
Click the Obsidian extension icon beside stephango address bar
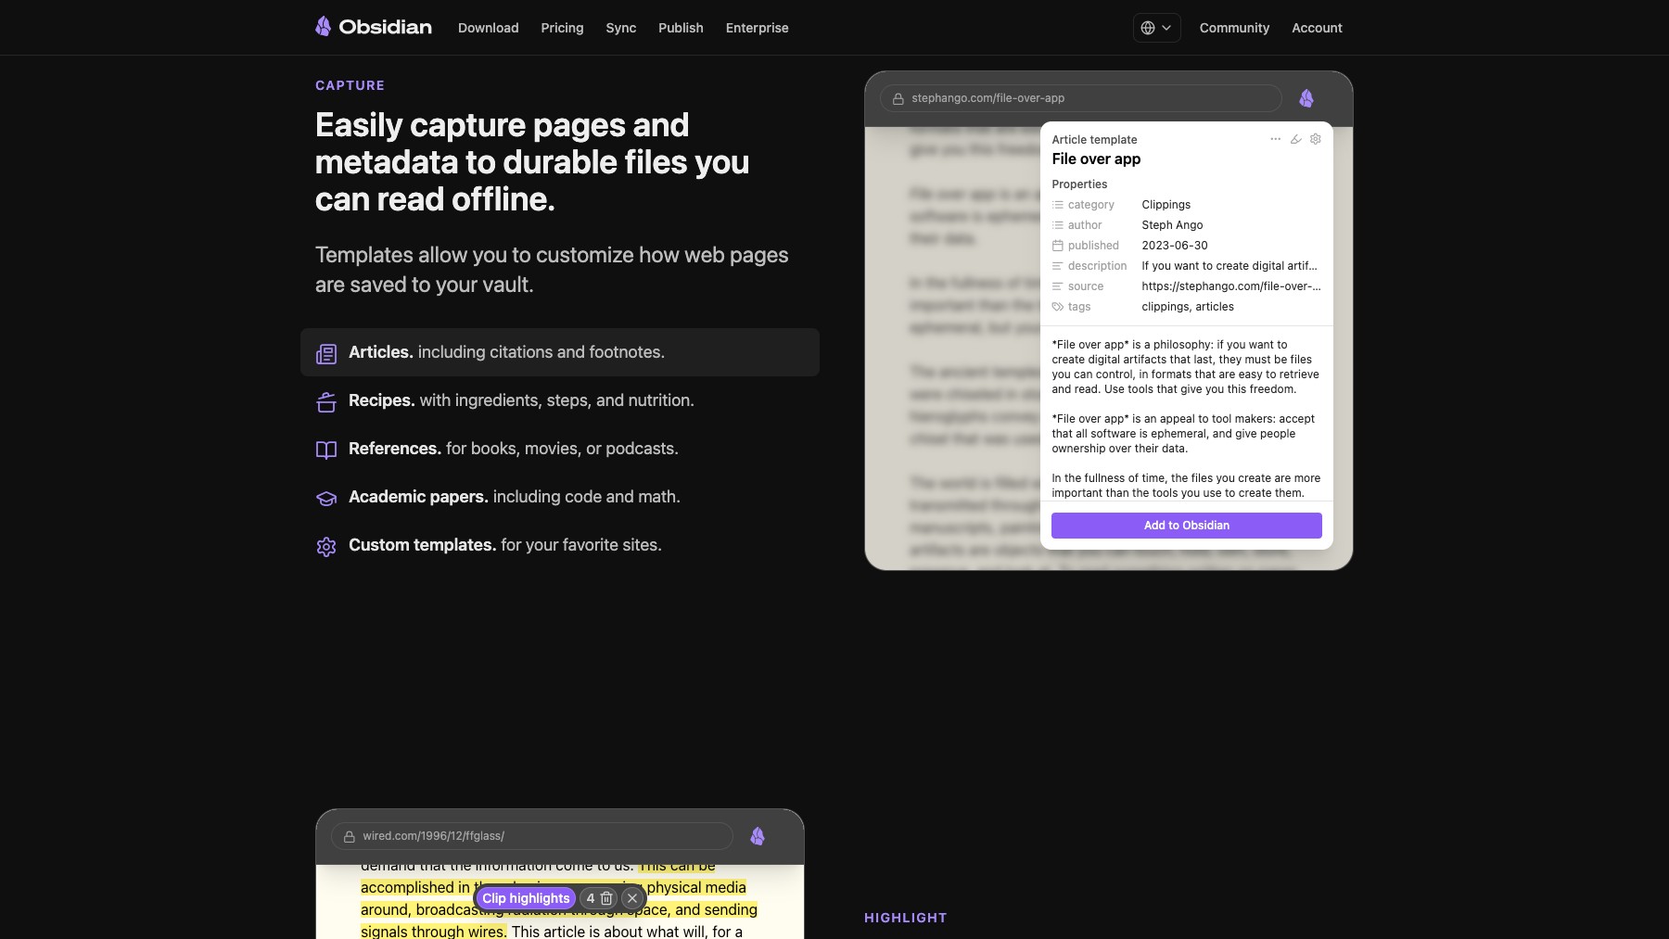1306,98
